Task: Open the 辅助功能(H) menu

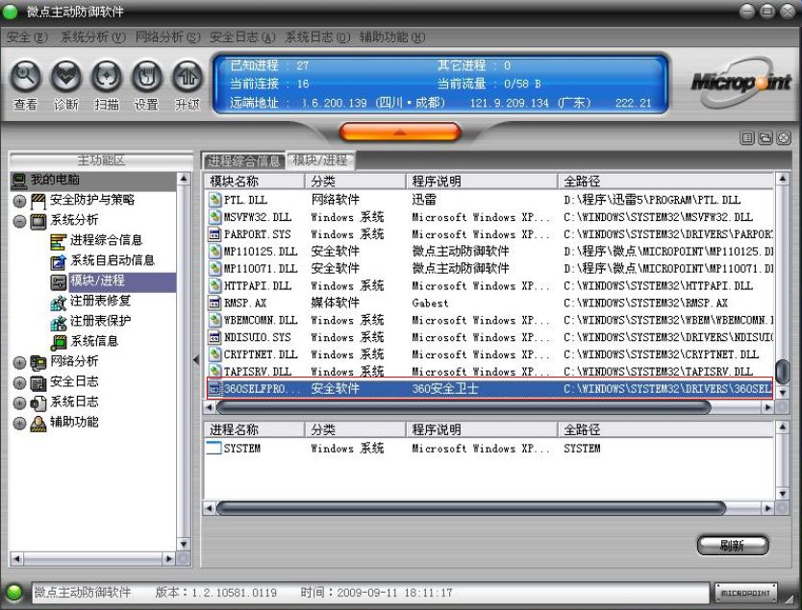Action: pos(392,37)
